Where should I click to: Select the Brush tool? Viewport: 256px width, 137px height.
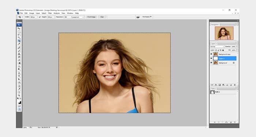[19, 51]
